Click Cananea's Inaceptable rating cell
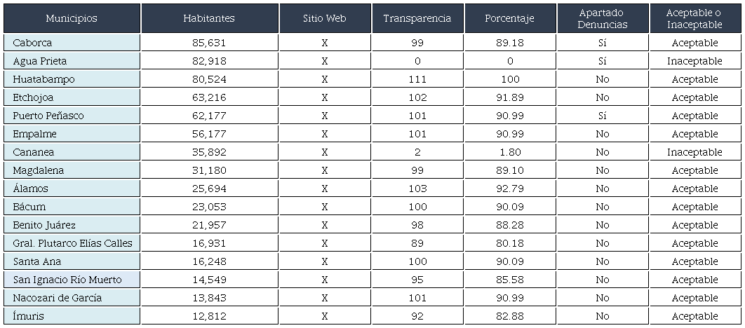The width and height of the screenshot is (745, 328). tap(694, 152)
